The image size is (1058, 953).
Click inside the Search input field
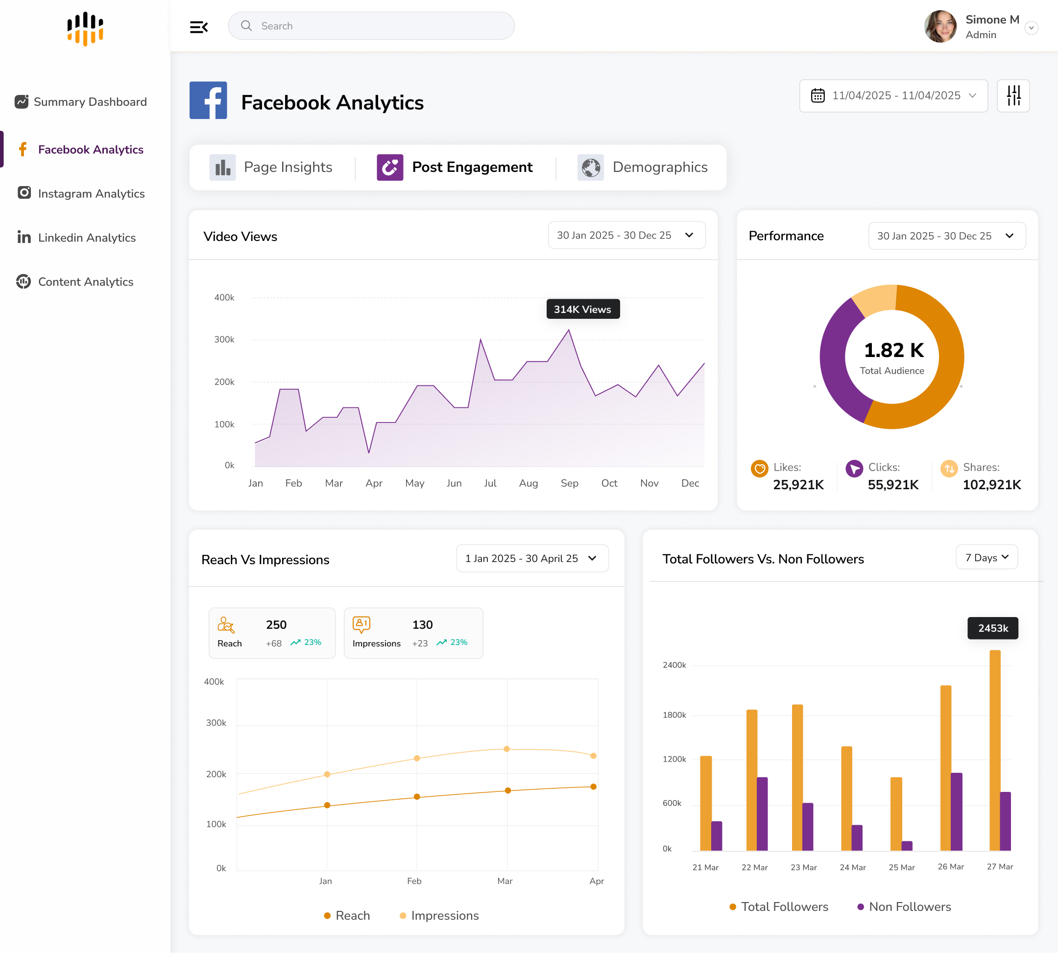(371, 25)
